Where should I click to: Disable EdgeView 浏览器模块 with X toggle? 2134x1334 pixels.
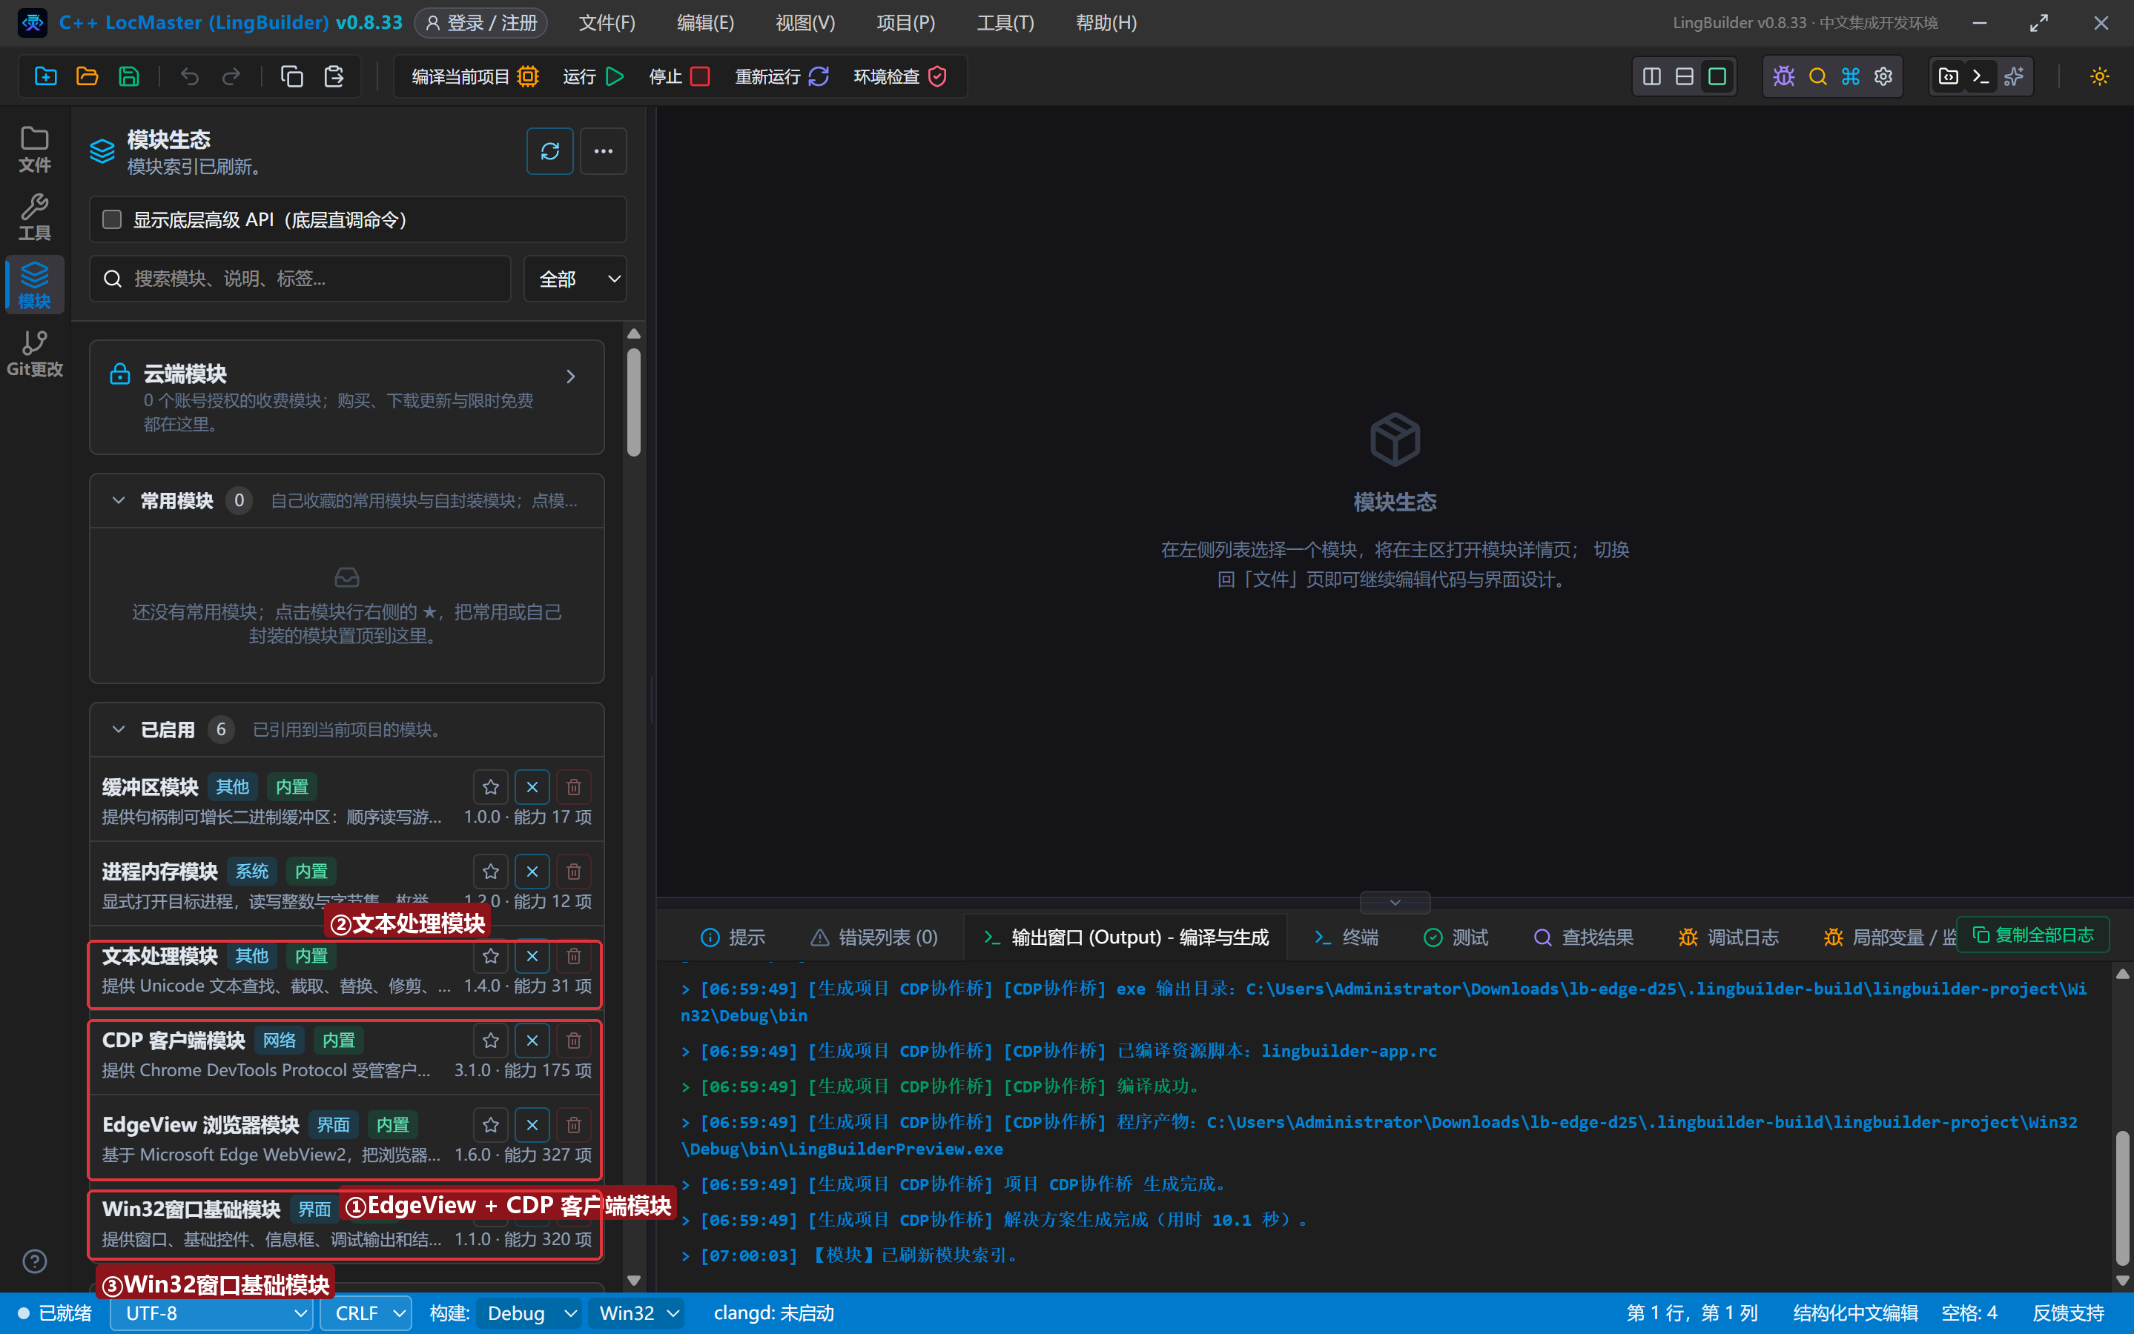pos(532,1125)
